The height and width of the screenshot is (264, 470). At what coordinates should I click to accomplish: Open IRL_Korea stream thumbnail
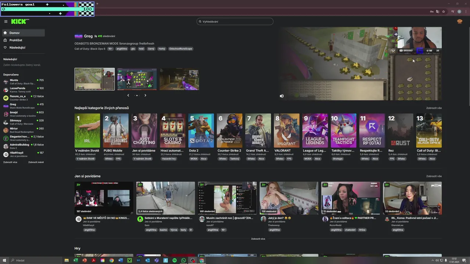click(x=412, y=198)
